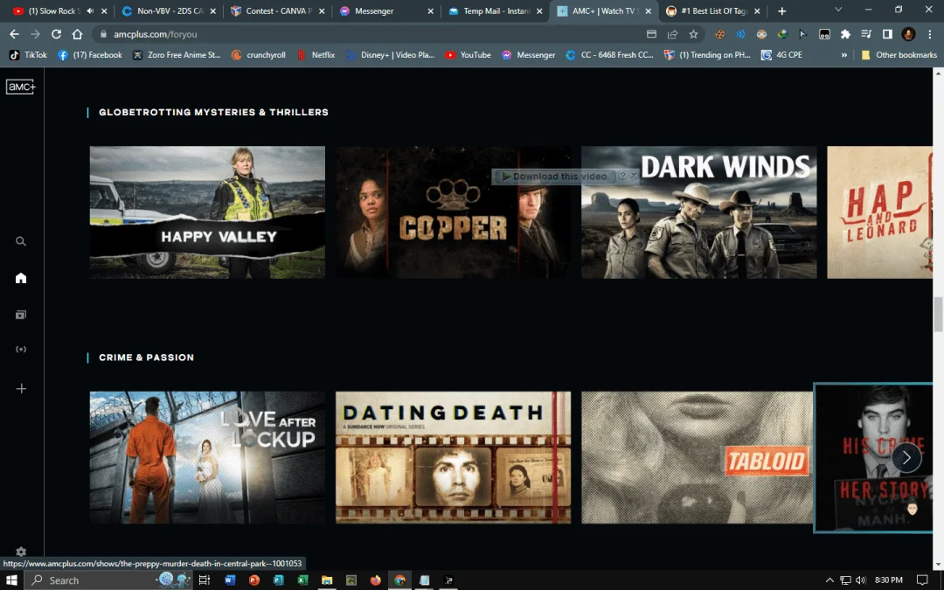The height and width of the screenshot is (590, 944).
Task: Open Other bookmarks folder
Action: (x=899, y=55)
